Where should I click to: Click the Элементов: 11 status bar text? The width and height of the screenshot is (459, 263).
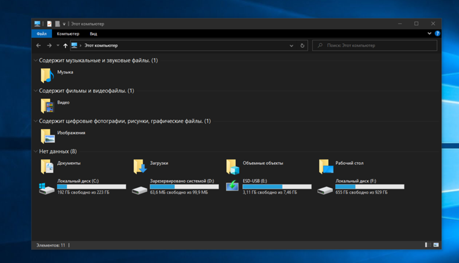click(50, 245)
